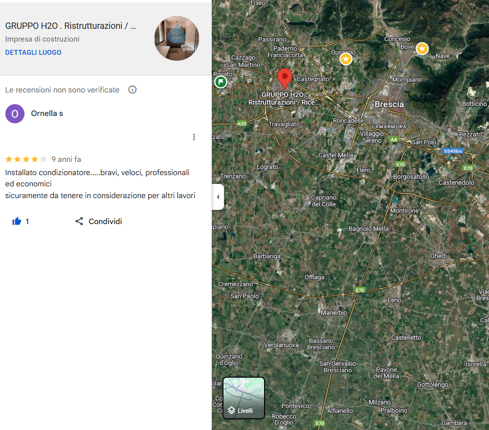
Task: Click the Cazzago San Martino label
Action: pyautogui.click(x=243, y=61)
